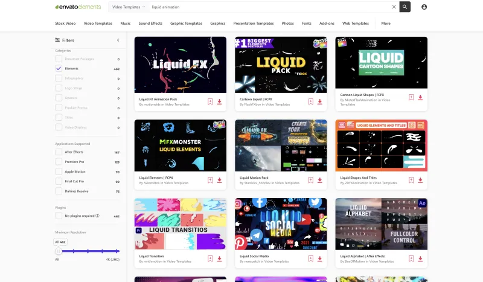Click the liquid animation search field
Screen dimensions: 483x282
(x=269, y=7)
